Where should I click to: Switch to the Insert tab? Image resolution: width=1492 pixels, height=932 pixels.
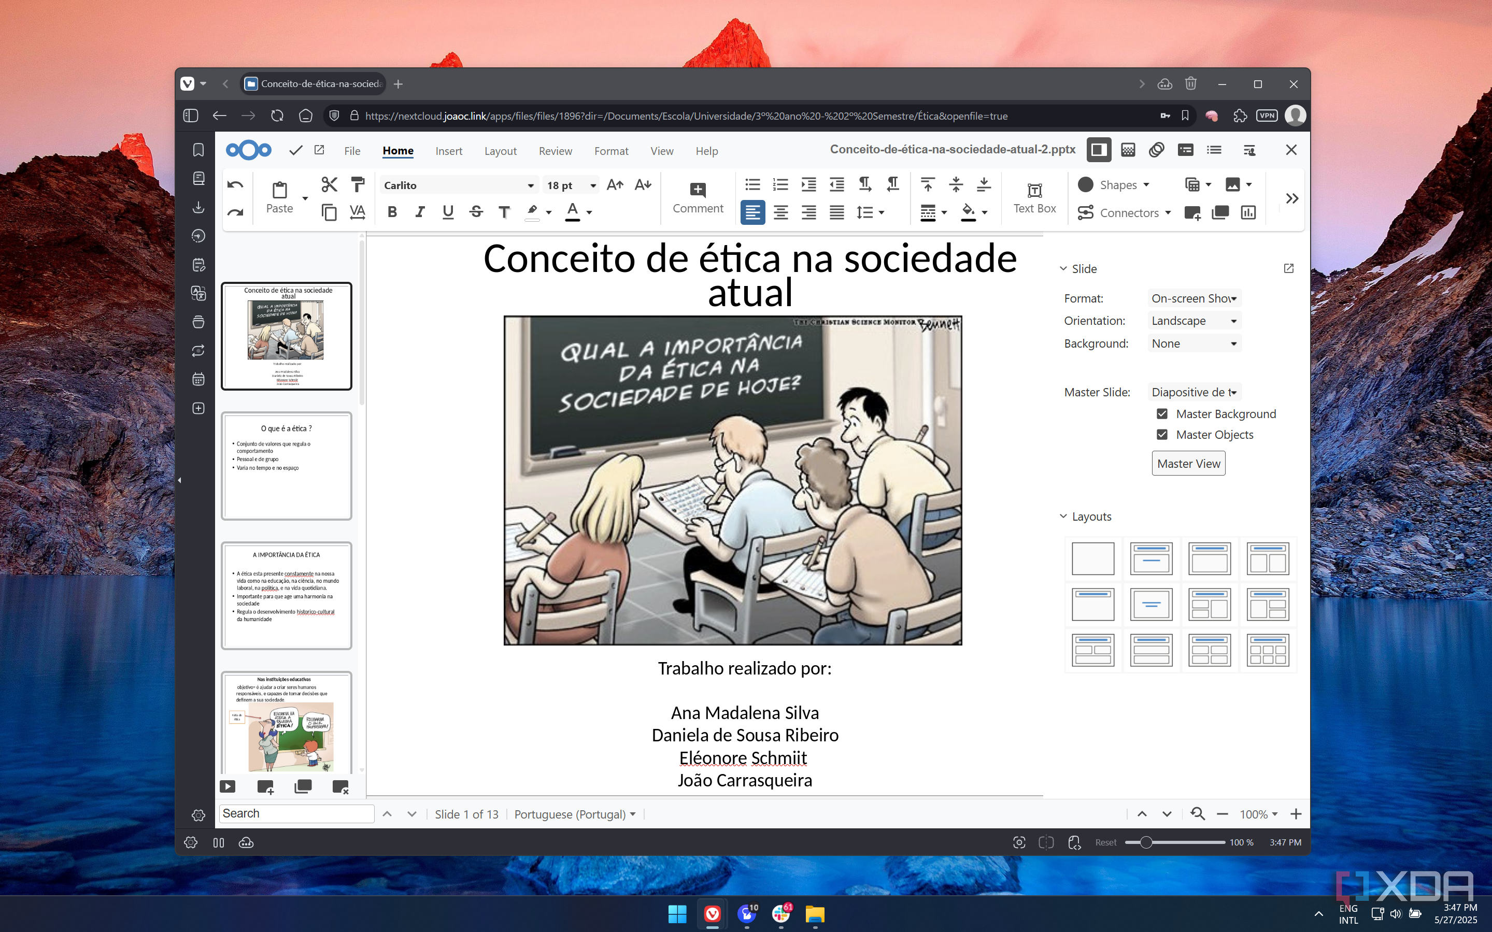pos(448,151)
